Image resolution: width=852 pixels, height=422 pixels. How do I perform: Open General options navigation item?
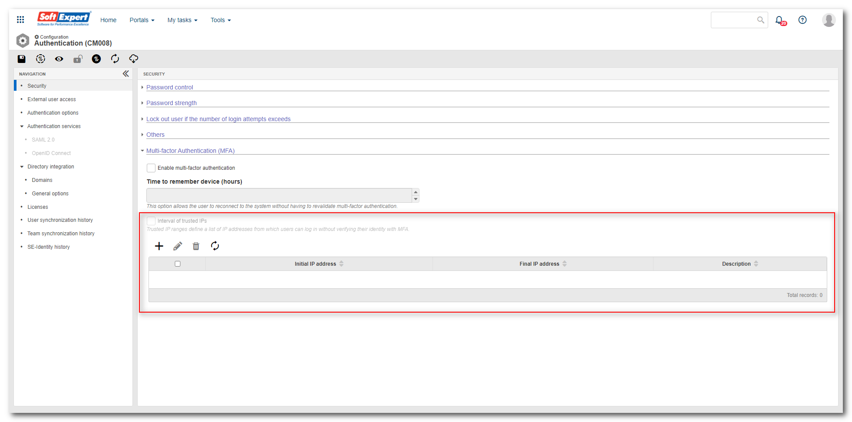50,194
